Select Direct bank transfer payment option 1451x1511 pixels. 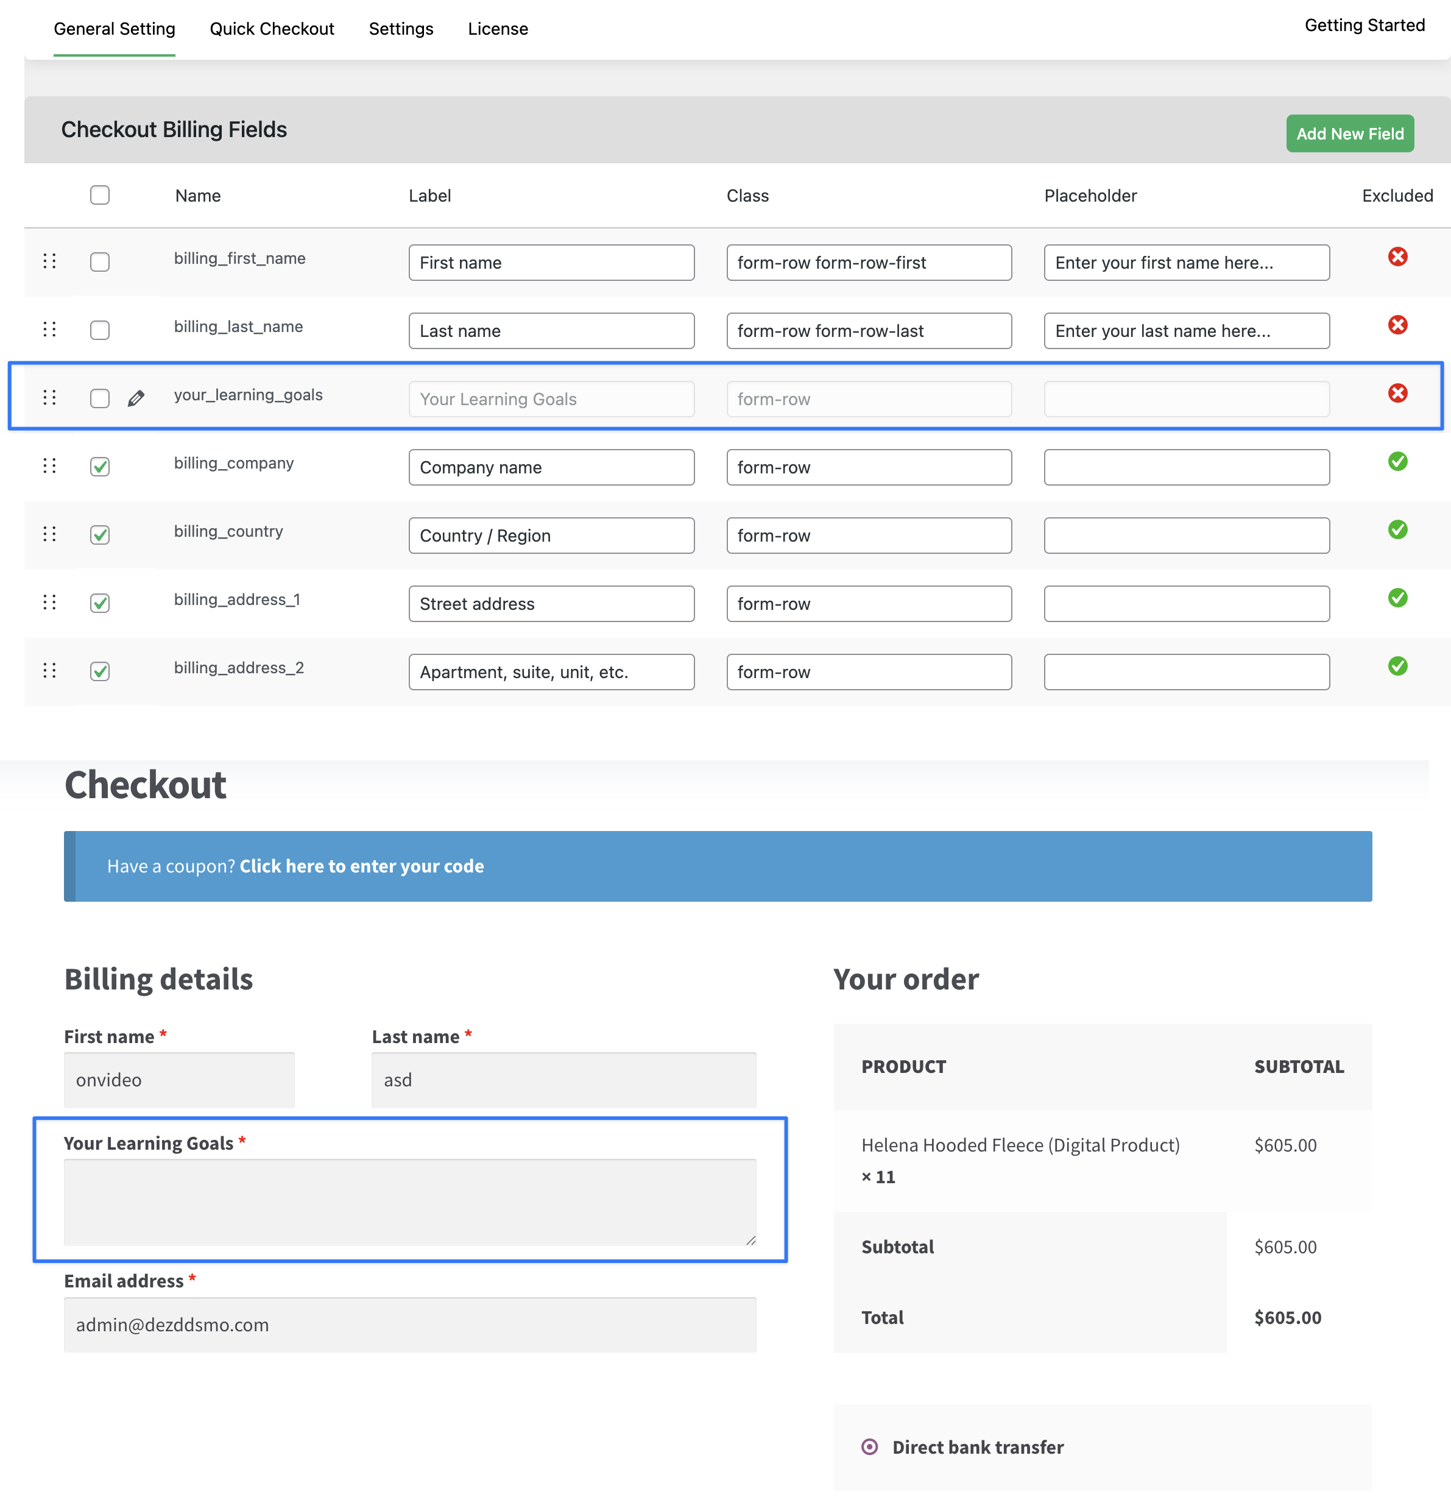coord(869,1446)
